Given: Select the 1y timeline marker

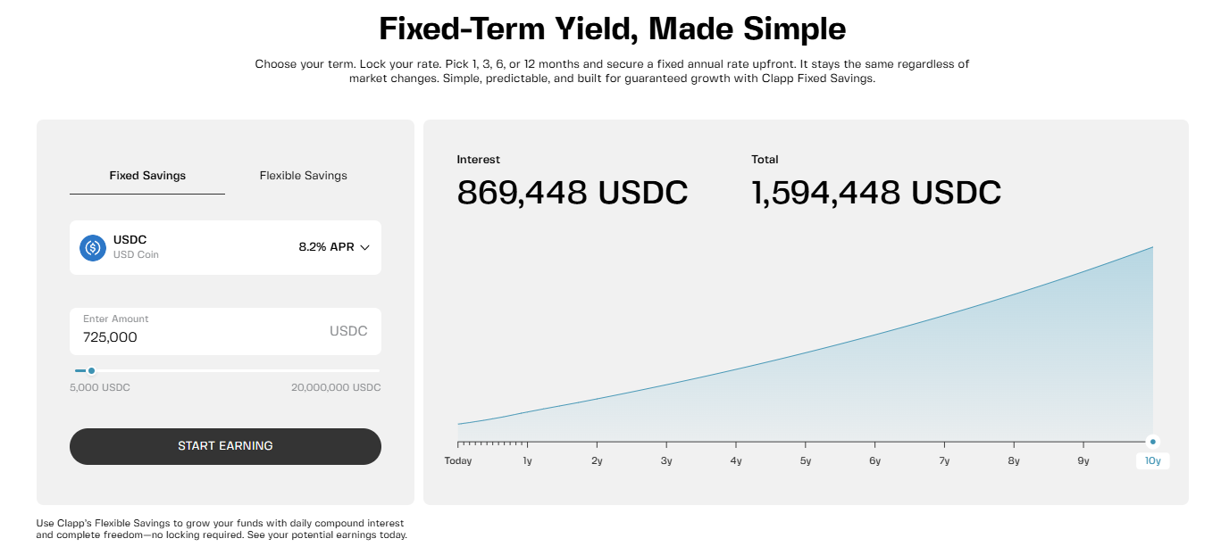Looking at the screenshot, I should (x=527, y=460).
